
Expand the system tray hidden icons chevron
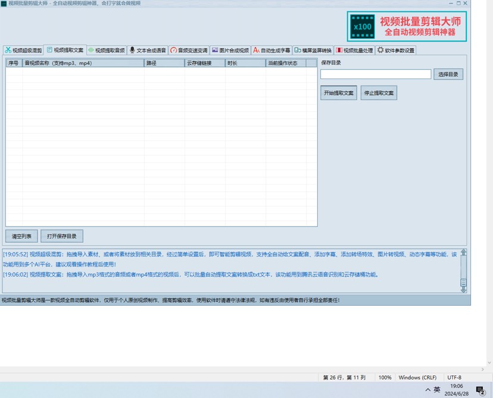point(428,390)
